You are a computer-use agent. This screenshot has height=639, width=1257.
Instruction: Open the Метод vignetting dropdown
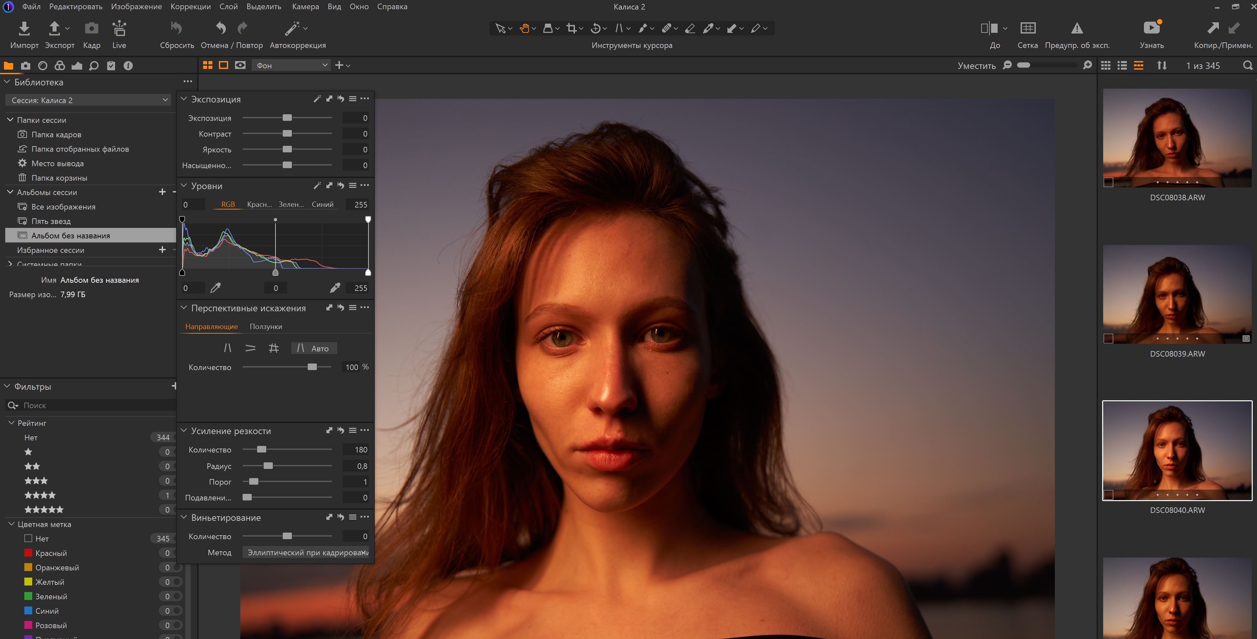point(306,553)
